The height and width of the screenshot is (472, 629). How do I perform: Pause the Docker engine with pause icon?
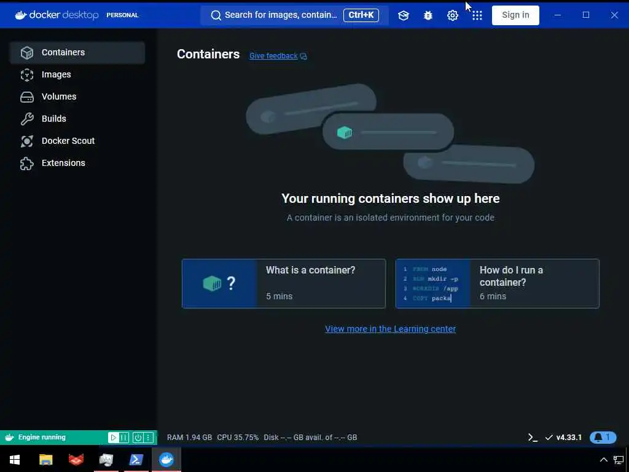[124, 438]
